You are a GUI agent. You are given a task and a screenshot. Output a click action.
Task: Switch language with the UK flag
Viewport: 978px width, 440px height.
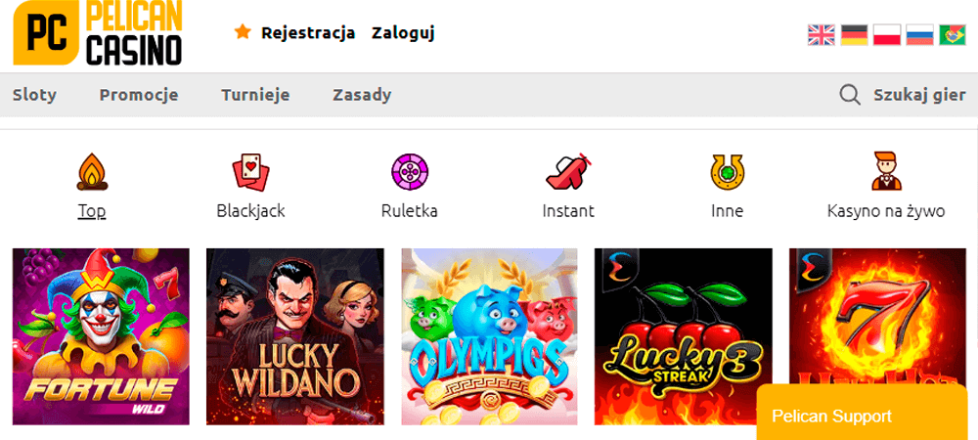(821, 35)
